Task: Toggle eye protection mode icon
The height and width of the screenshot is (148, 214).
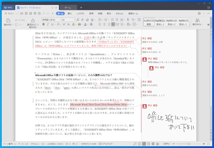Action: pyautogui.click(x=158, y=144)
